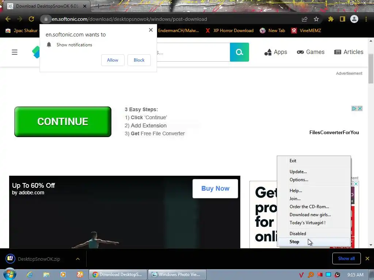This screenshot has height=280, width=374.
Task: Go back with the browser back arrow
Action: [x=8, y=19]
